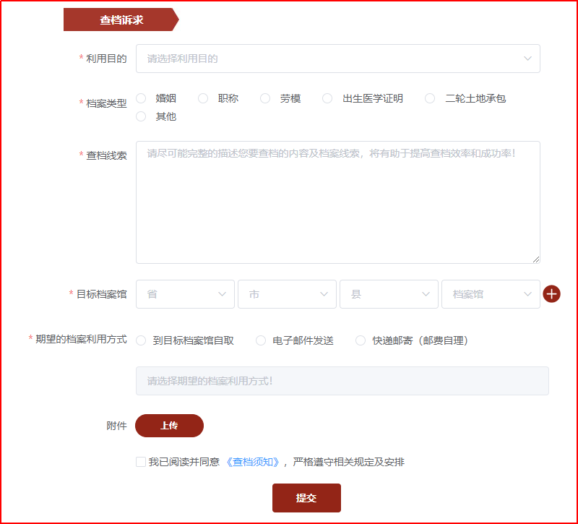Select the 职称 archive type
Viewport: 578px width, 524px height.
(203, 98)
